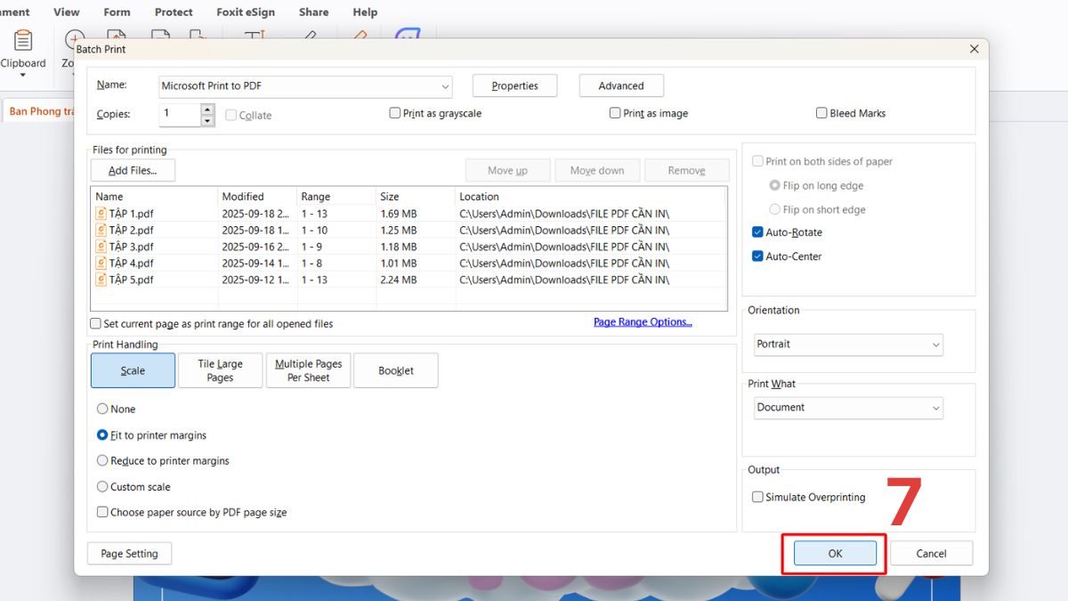
Task: Open the Foxit eSign menu
Action: click(246, 12)
